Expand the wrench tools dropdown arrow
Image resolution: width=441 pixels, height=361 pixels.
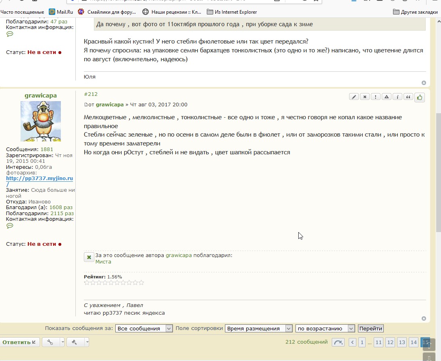pos(62,342)
